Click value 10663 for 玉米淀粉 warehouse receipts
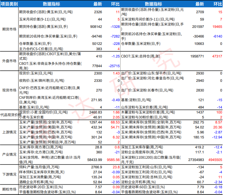 199,44
